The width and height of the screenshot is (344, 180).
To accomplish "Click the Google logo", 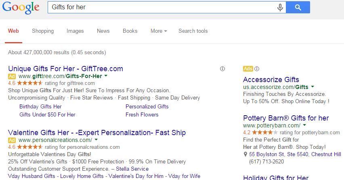I will click(x=21, y=7).
